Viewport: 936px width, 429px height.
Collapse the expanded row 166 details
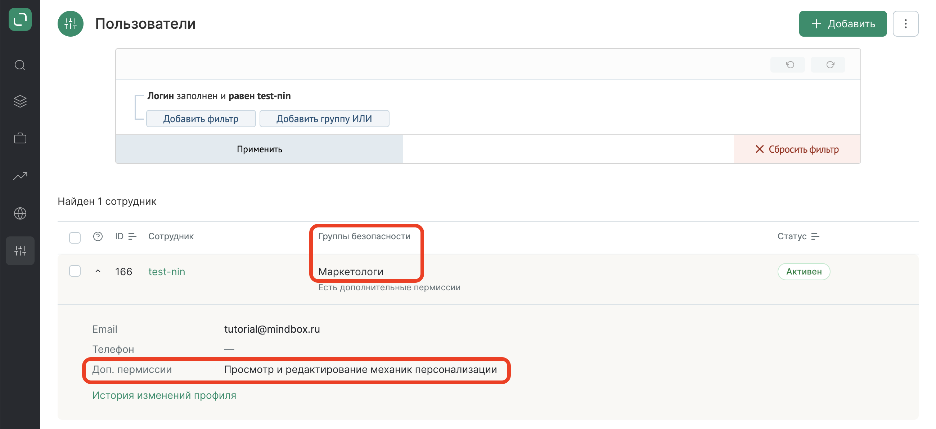(x=98, y=271)
